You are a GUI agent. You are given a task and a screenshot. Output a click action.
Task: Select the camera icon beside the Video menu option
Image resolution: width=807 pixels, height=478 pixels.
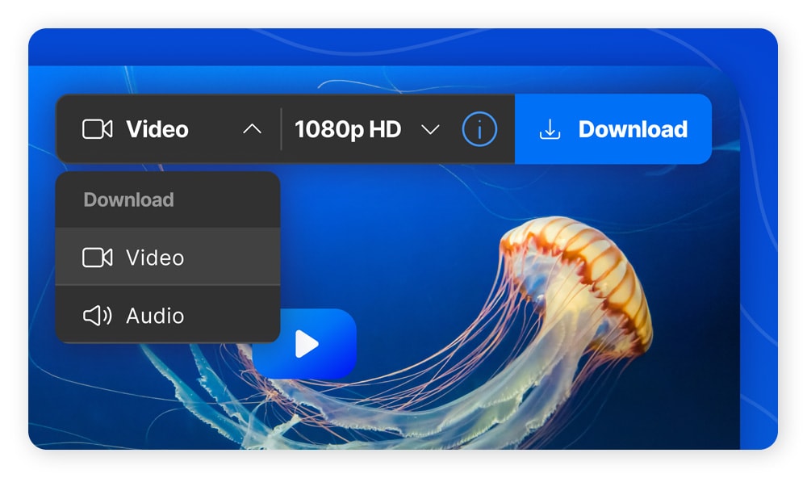[x=98, y=257]
